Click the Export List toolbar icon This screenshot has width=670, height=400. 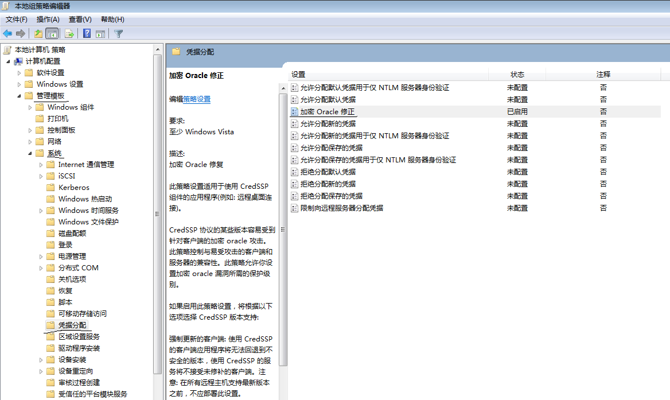68,33
